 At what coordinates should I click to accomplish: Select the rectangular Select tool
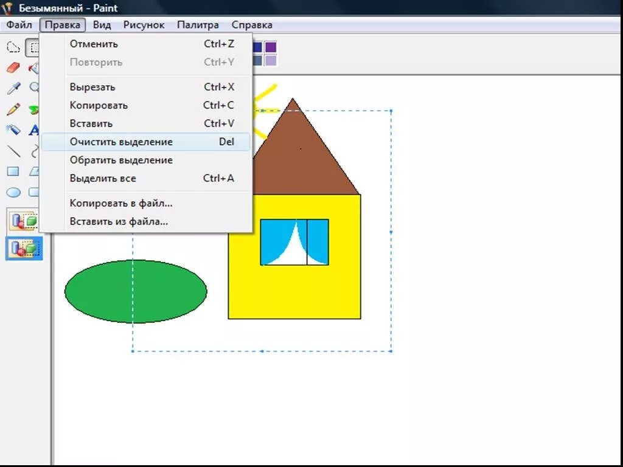[33, 47]
